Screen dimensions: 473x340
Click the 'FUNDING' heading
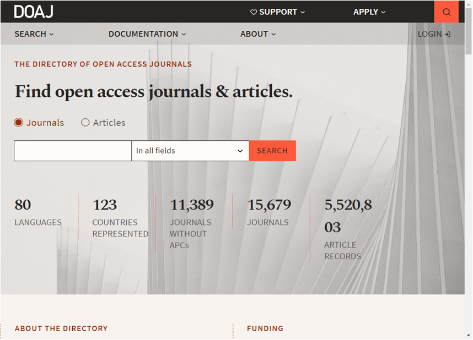[265, 328]
